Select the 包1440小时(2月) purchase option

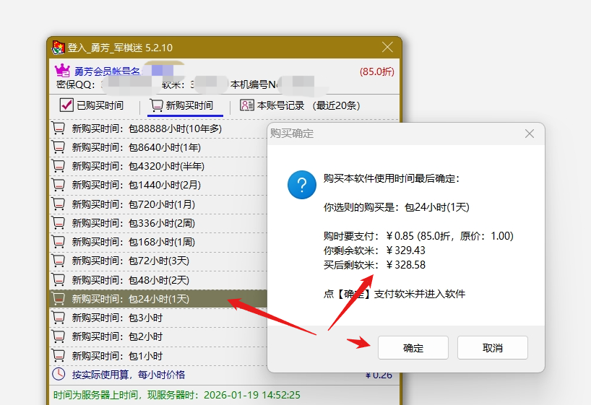pyautogui.click(x=137, y=186)
